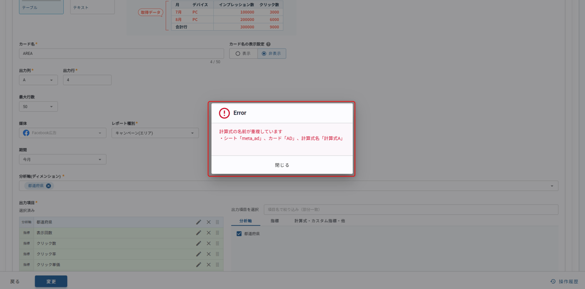Open the 媒体 dropdown showing Facebook広告

[63, 133]
